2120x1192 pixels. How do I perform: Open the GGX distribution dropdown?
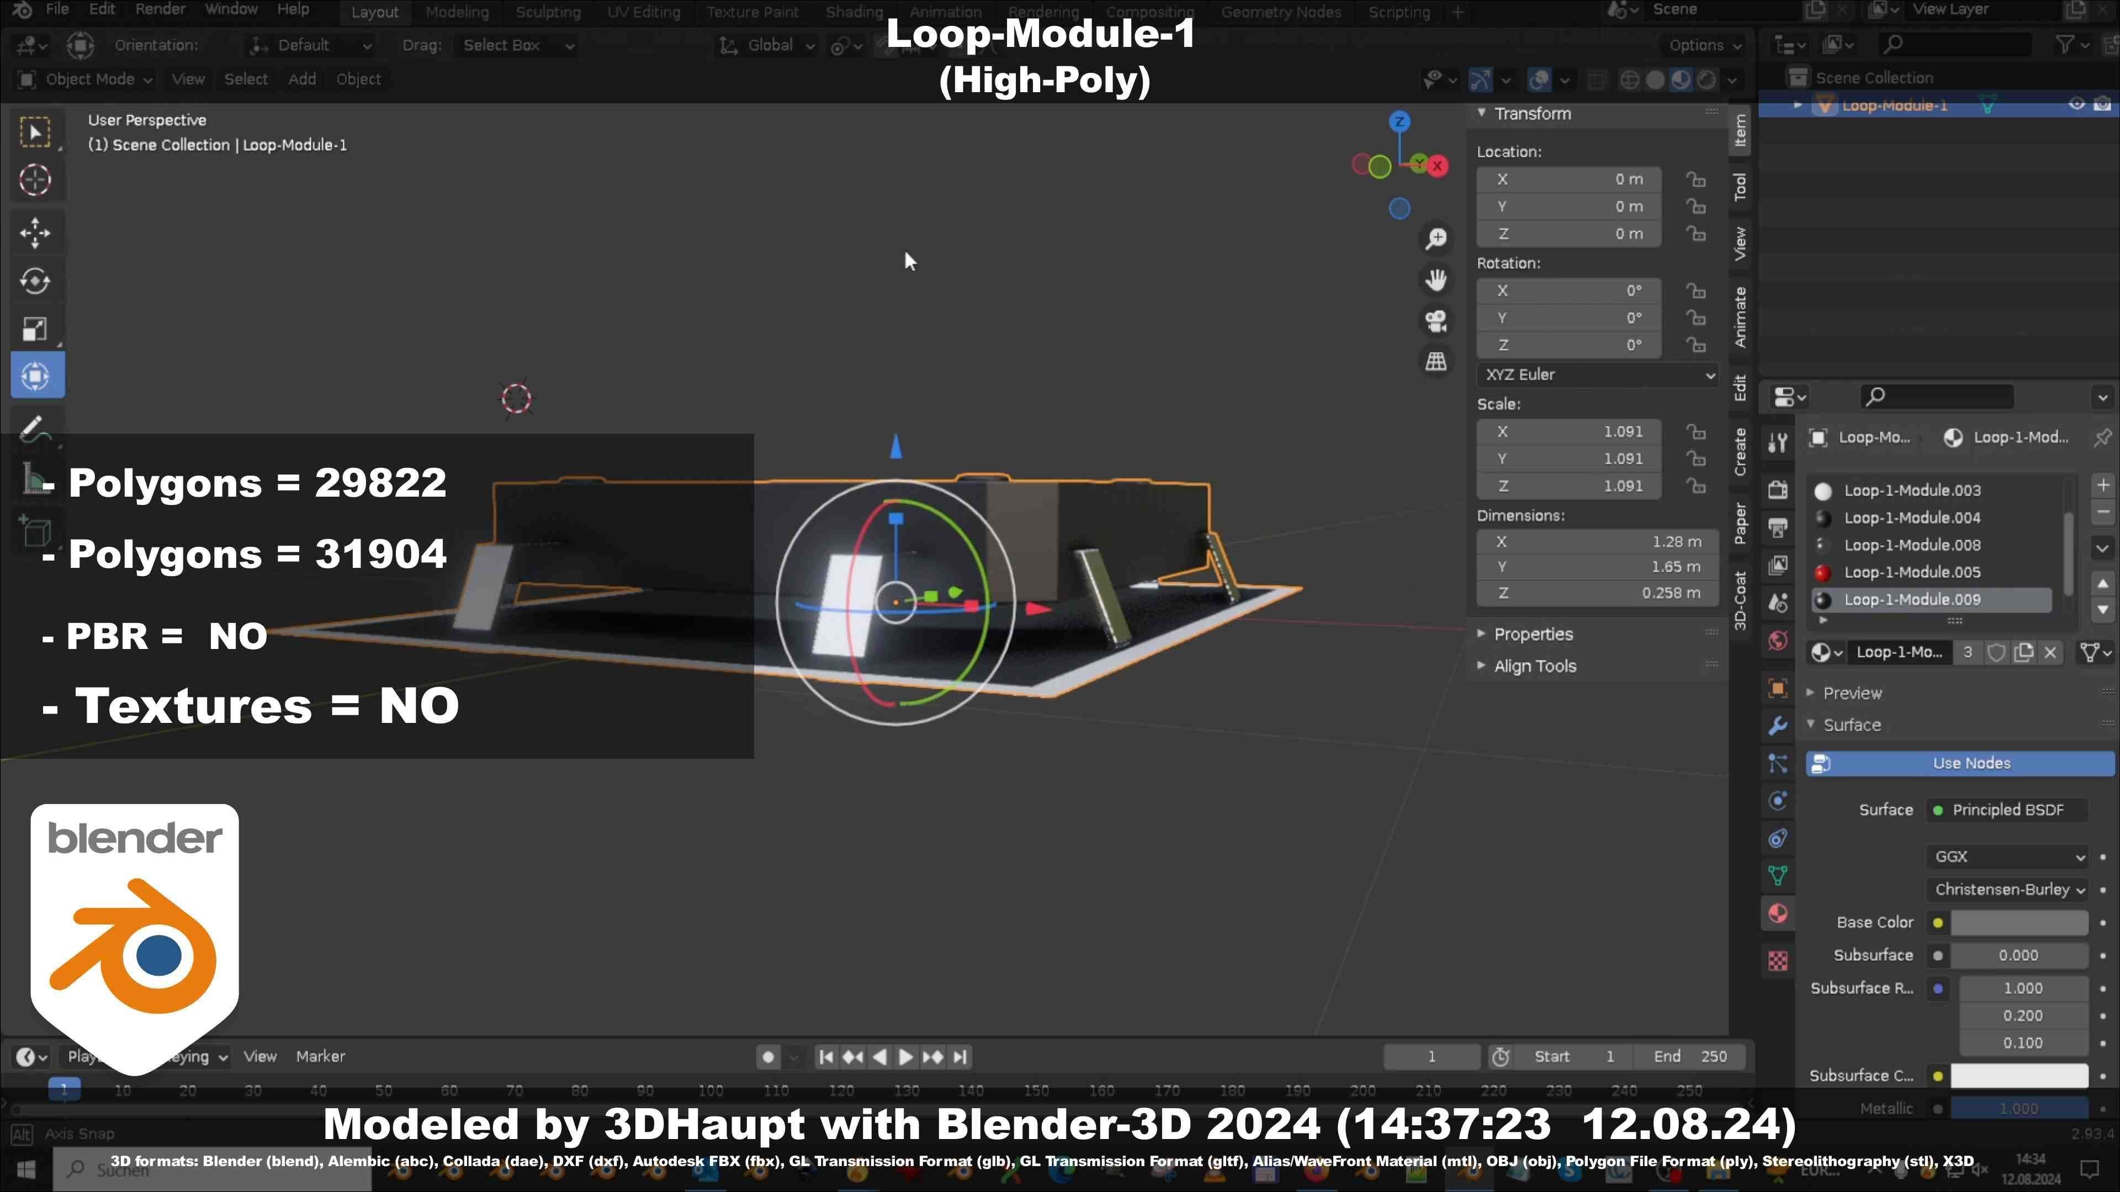2006,857
